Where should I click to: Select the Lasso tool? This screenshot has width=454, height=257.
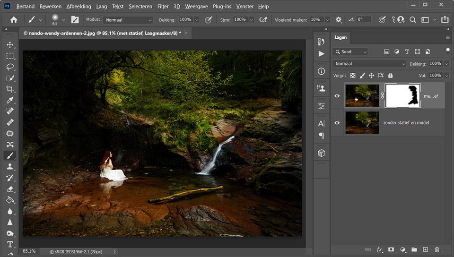click(10, 67)
